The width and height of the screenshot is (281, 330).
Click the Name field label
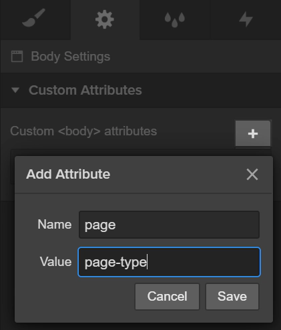[55, 224]
